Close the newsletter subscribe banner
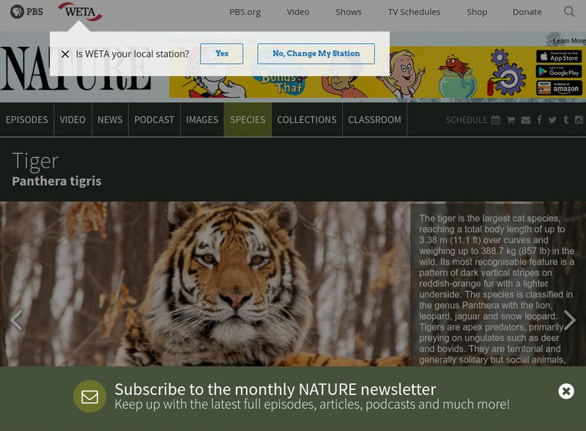This screenshot has height=431, width=586. point(566,391)
